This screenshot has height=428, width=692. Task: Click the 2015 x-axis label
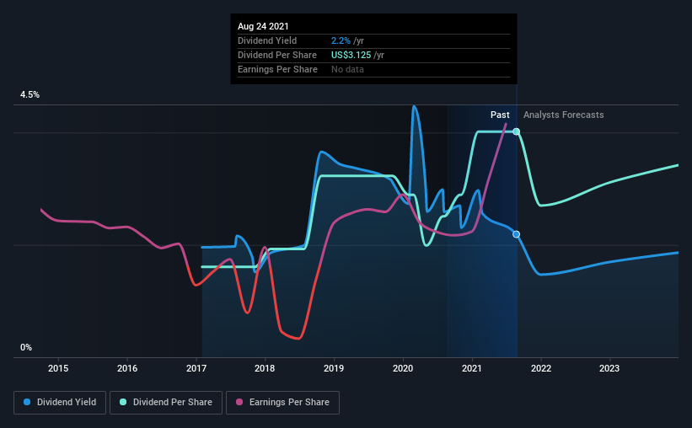pos(58,368)
